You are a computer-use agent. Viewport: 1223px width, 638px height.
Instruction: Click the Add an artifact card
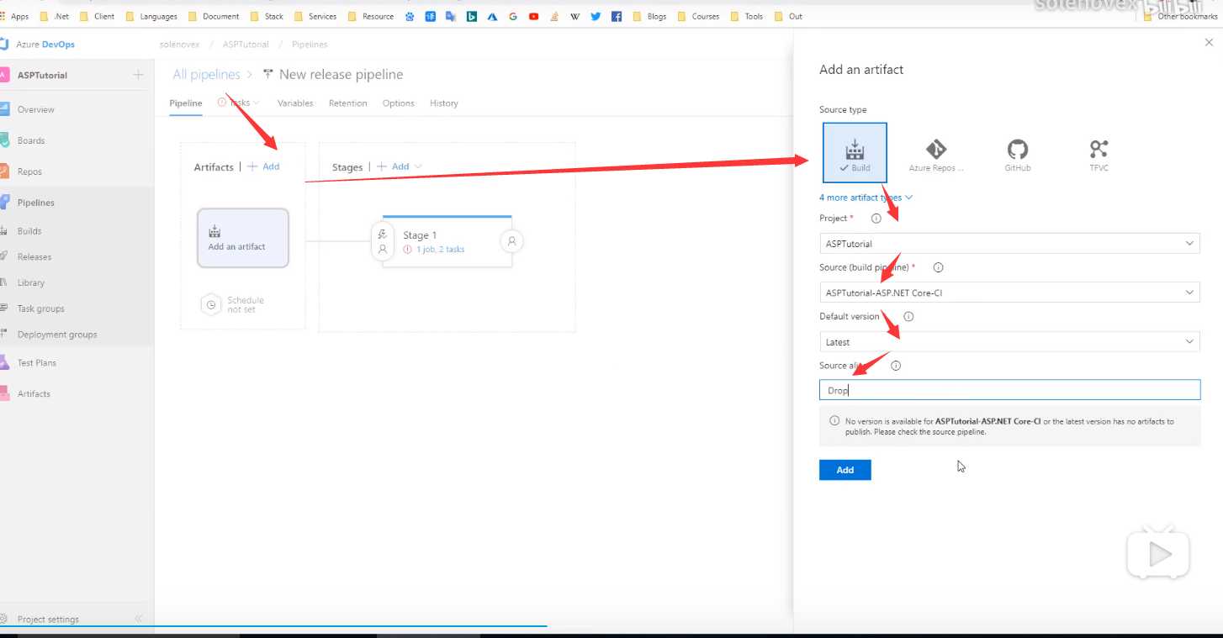click(243, 238)
